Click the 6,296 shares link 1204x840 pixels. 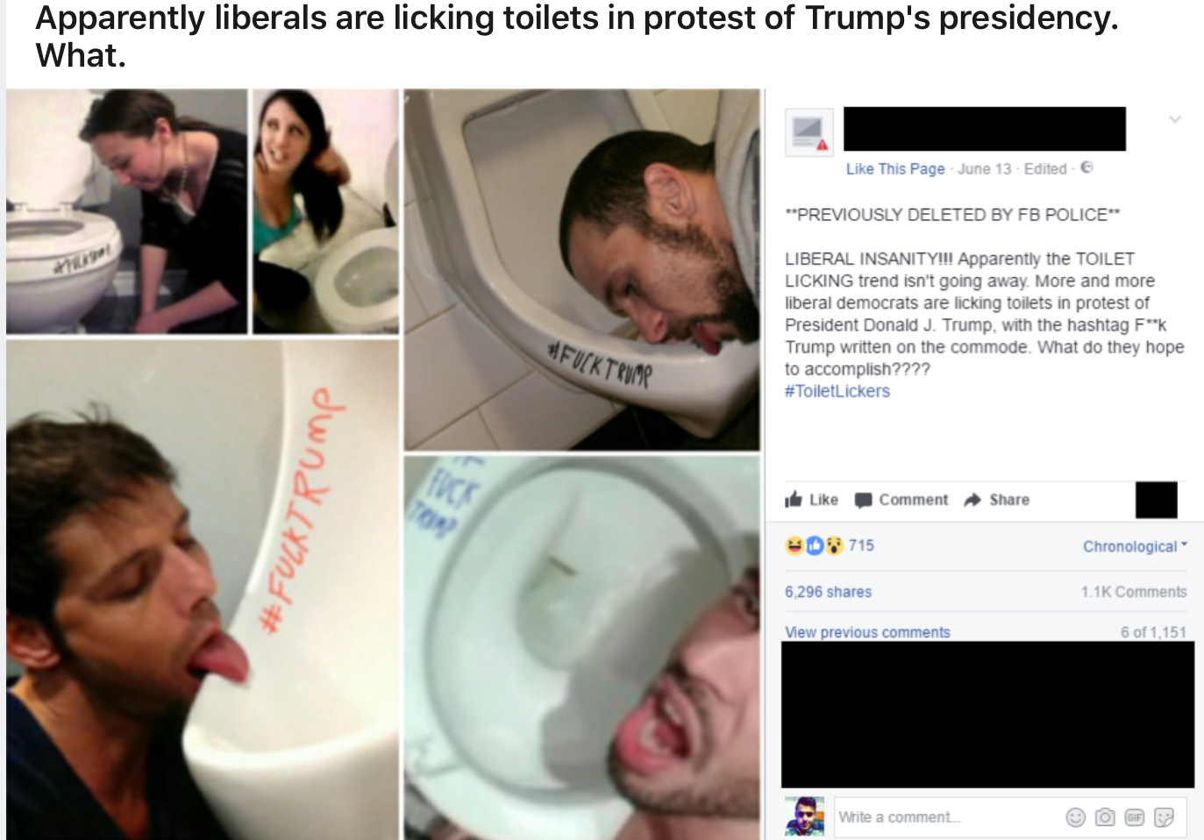coord(828,592)
